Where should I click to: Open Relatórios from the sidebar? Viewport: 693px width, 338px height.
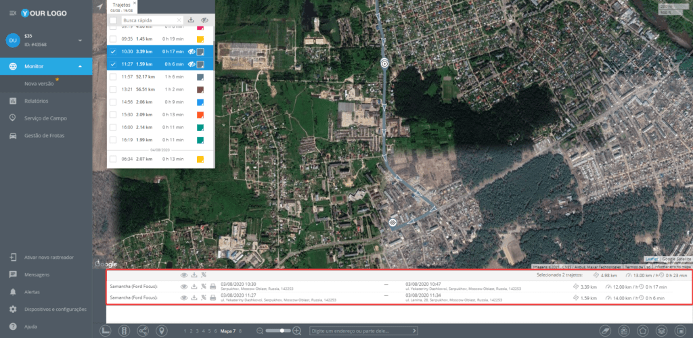tap(37, 101)
